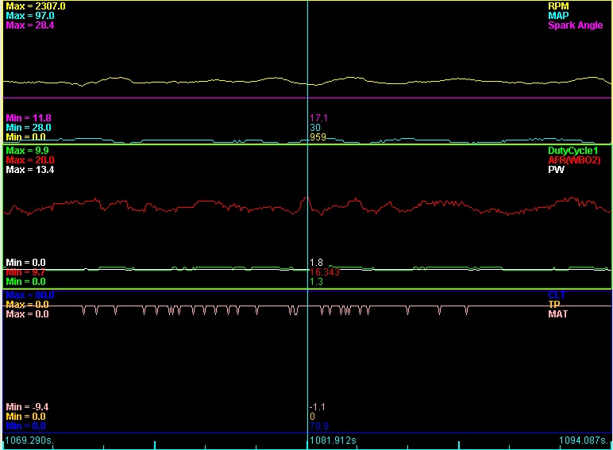
Task: Select the red AFR(WBO2) legend label
Action: (x=574, y=160)
